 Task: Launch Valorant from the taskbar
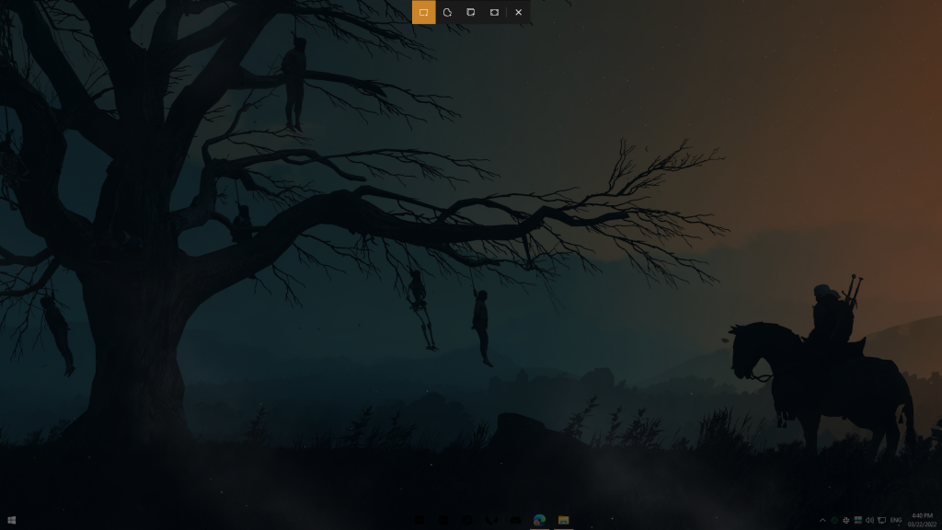coord(491,520)
